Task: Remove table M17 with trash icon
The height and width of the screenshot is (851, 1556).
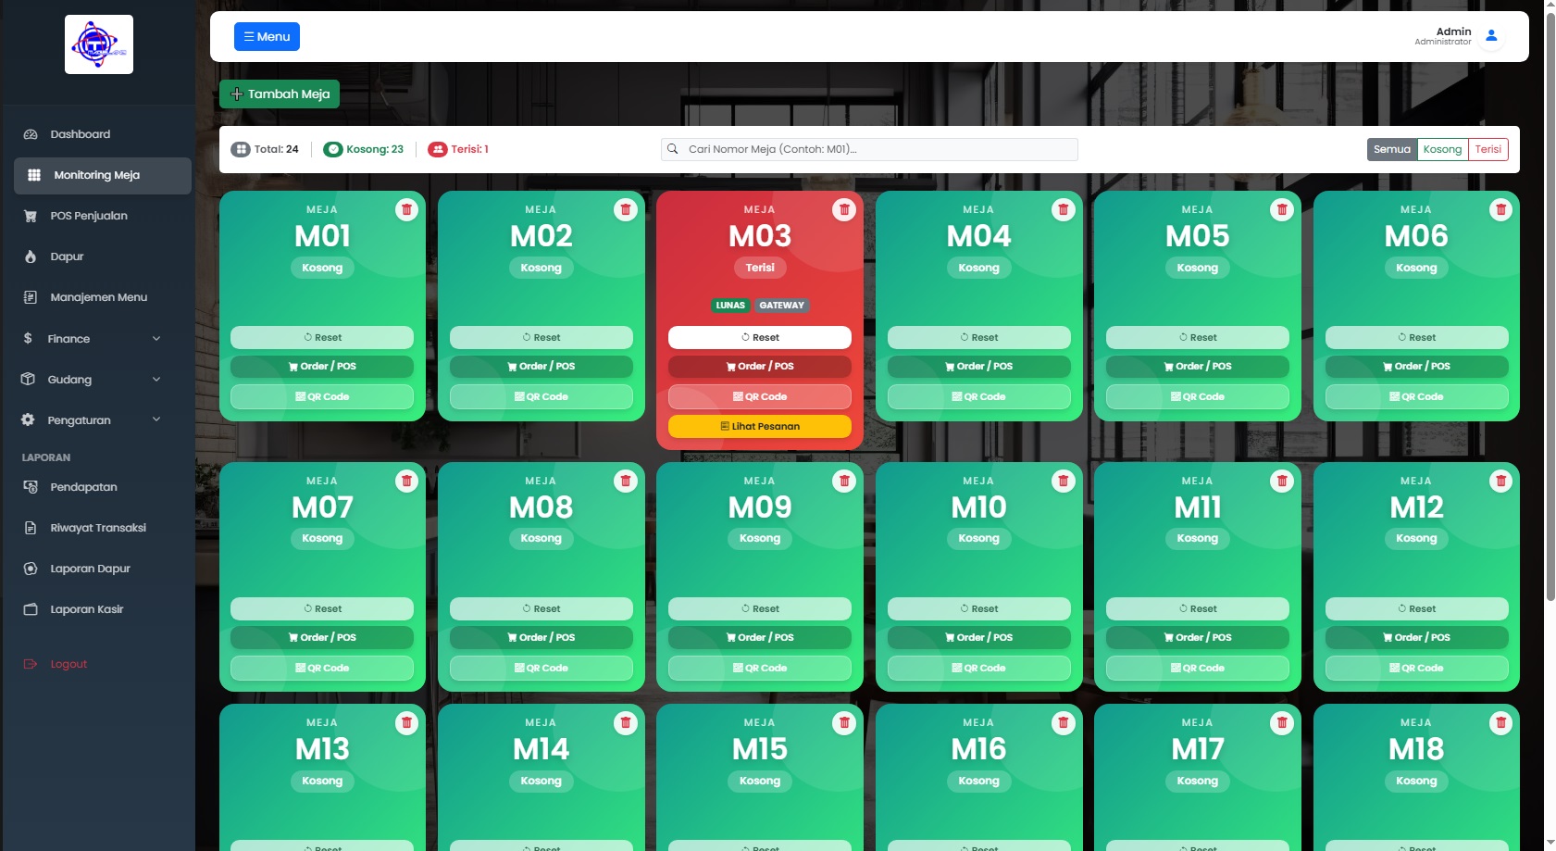Action: pos(1282,723)
